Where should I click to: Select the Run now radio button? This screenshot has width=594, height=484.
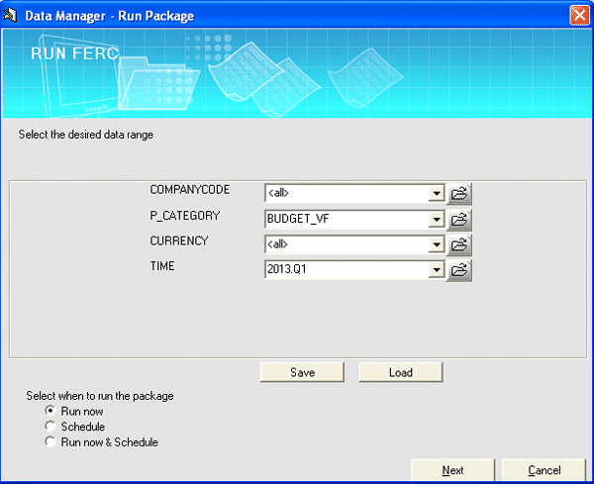click(x=50, y=411)
